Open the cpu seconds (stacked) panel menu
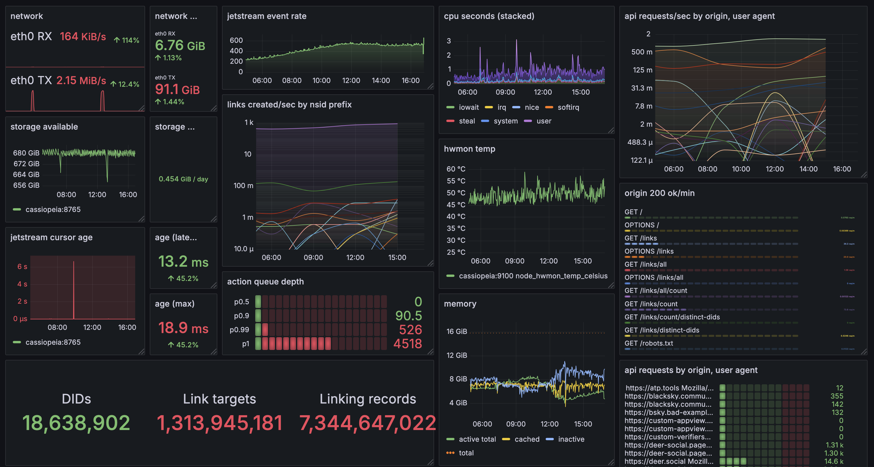 pyautogui.click(x=490, y=16)
